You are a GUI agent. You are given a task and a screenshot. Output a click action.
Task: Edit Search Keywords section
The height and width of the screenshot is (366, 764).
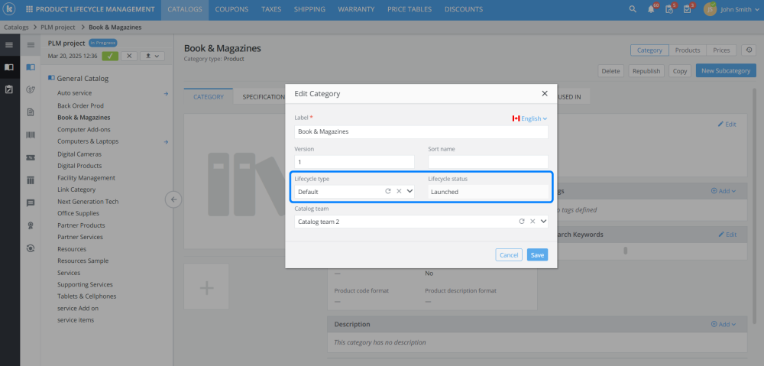727,235
